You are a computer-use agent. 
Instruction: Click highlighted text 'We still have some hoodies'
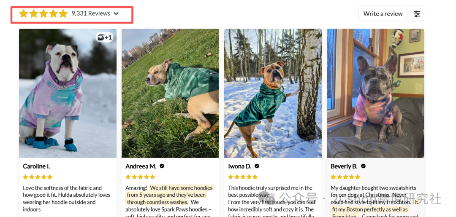(182, 188)
